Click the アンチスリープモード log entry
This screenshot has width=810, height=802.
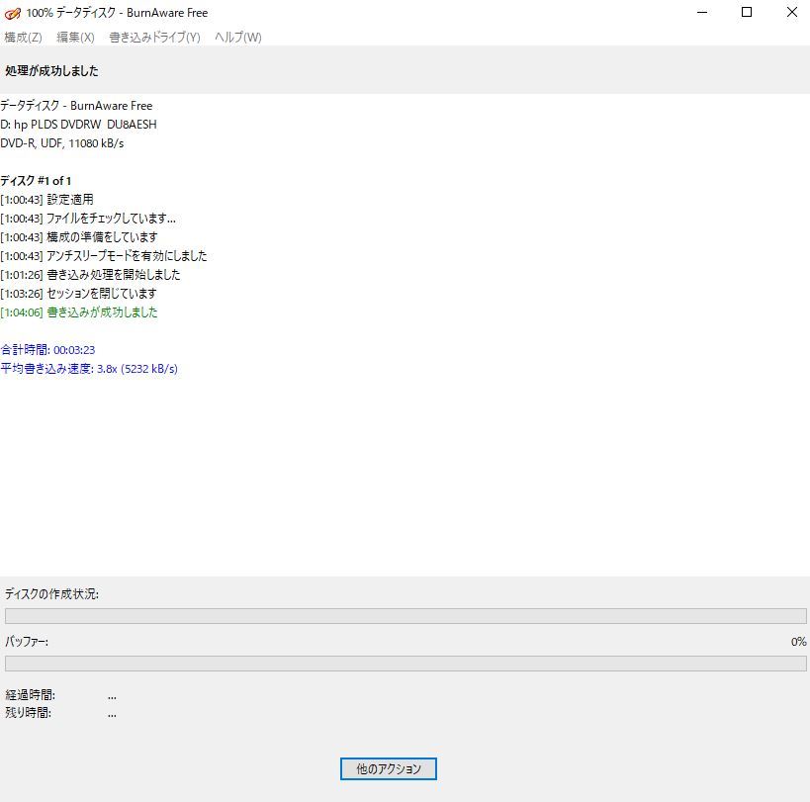[x=103, y=255]
